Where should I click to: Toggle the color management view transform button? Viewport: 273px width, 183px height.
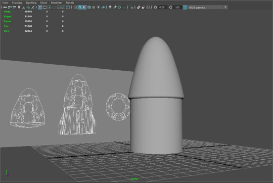pyautogui.click(x=185, y=7)
